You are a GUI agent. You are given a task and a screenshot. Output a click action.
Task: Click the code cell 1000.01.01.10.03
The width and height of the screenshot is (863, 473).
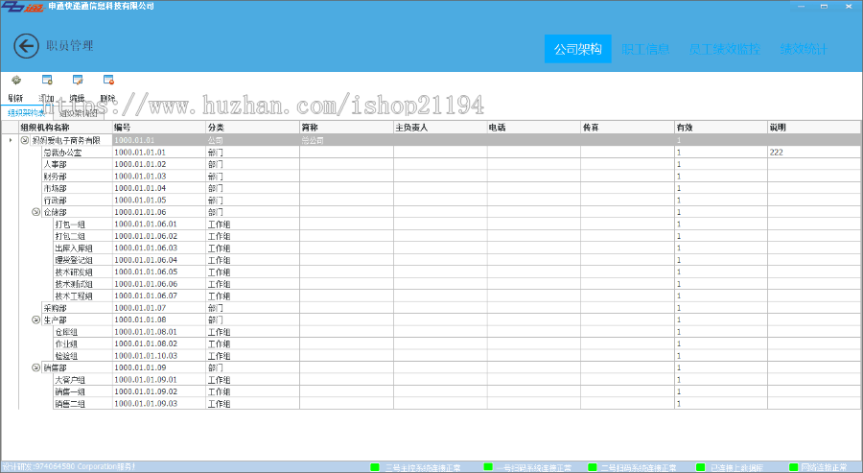tap(159, 356)
